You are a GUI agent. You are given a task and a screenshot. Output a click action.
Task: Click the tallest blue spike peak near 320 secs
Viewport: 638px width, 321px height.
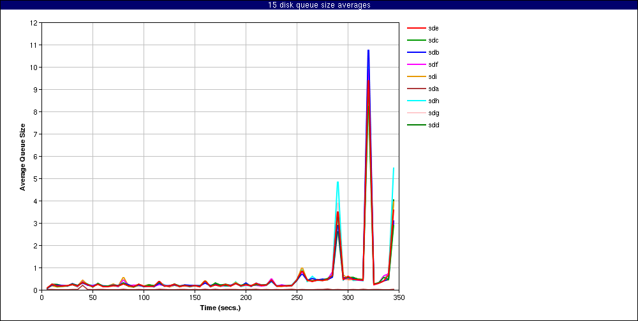coord(368,50)
